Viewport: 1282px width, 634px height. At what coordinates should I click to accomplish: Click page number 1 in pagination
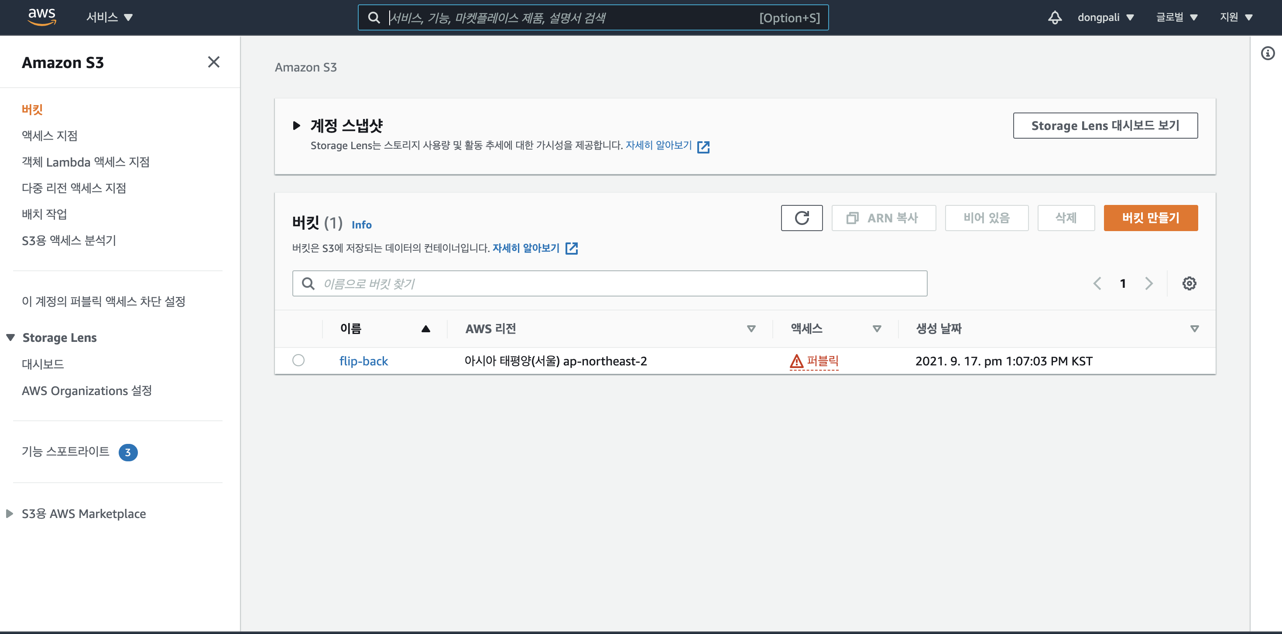pyautogui.click(x=1122, y=283)
